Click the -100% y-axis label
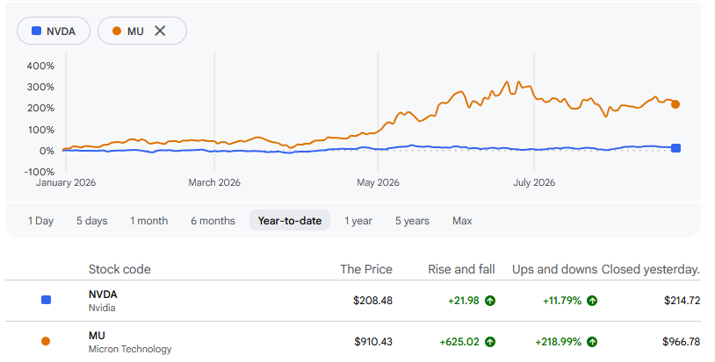 [40, 172]
